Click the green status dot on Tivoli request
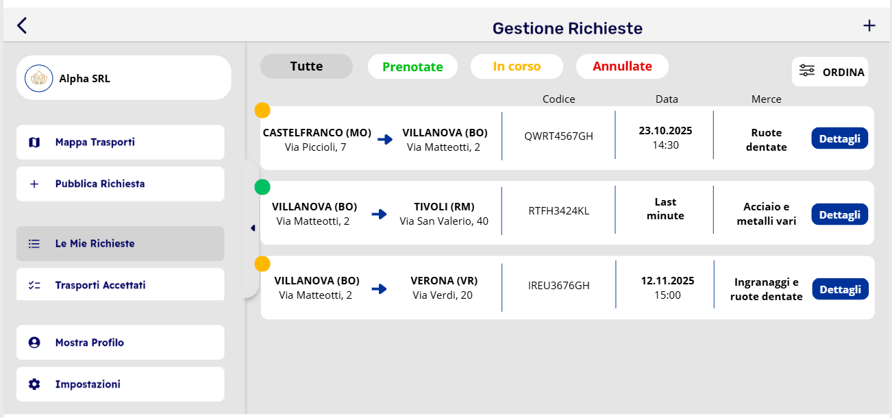Image resolution: width=892 pixels, height=418 pixels. tap(262, 187)
